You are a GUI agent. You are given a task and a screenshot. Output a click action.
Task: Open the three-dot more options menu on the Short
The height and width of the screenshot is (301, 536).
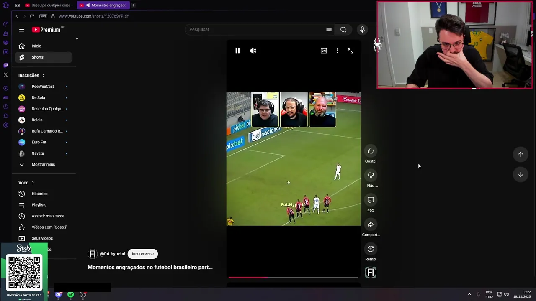(x=337, y=51)
